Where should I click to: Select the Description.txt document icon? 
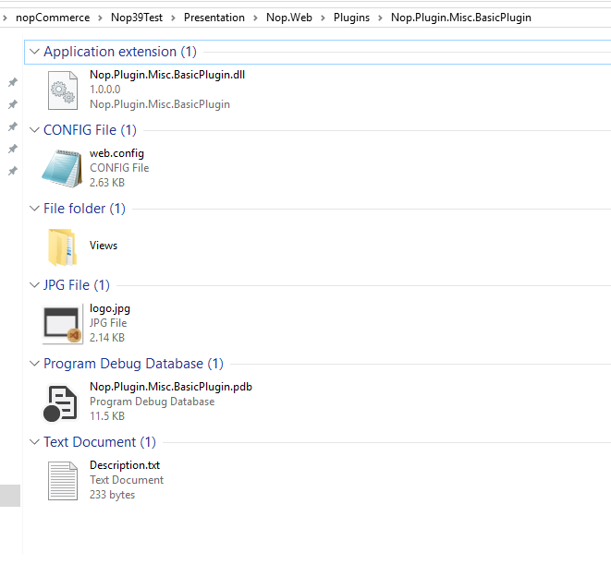pos(62,481)
